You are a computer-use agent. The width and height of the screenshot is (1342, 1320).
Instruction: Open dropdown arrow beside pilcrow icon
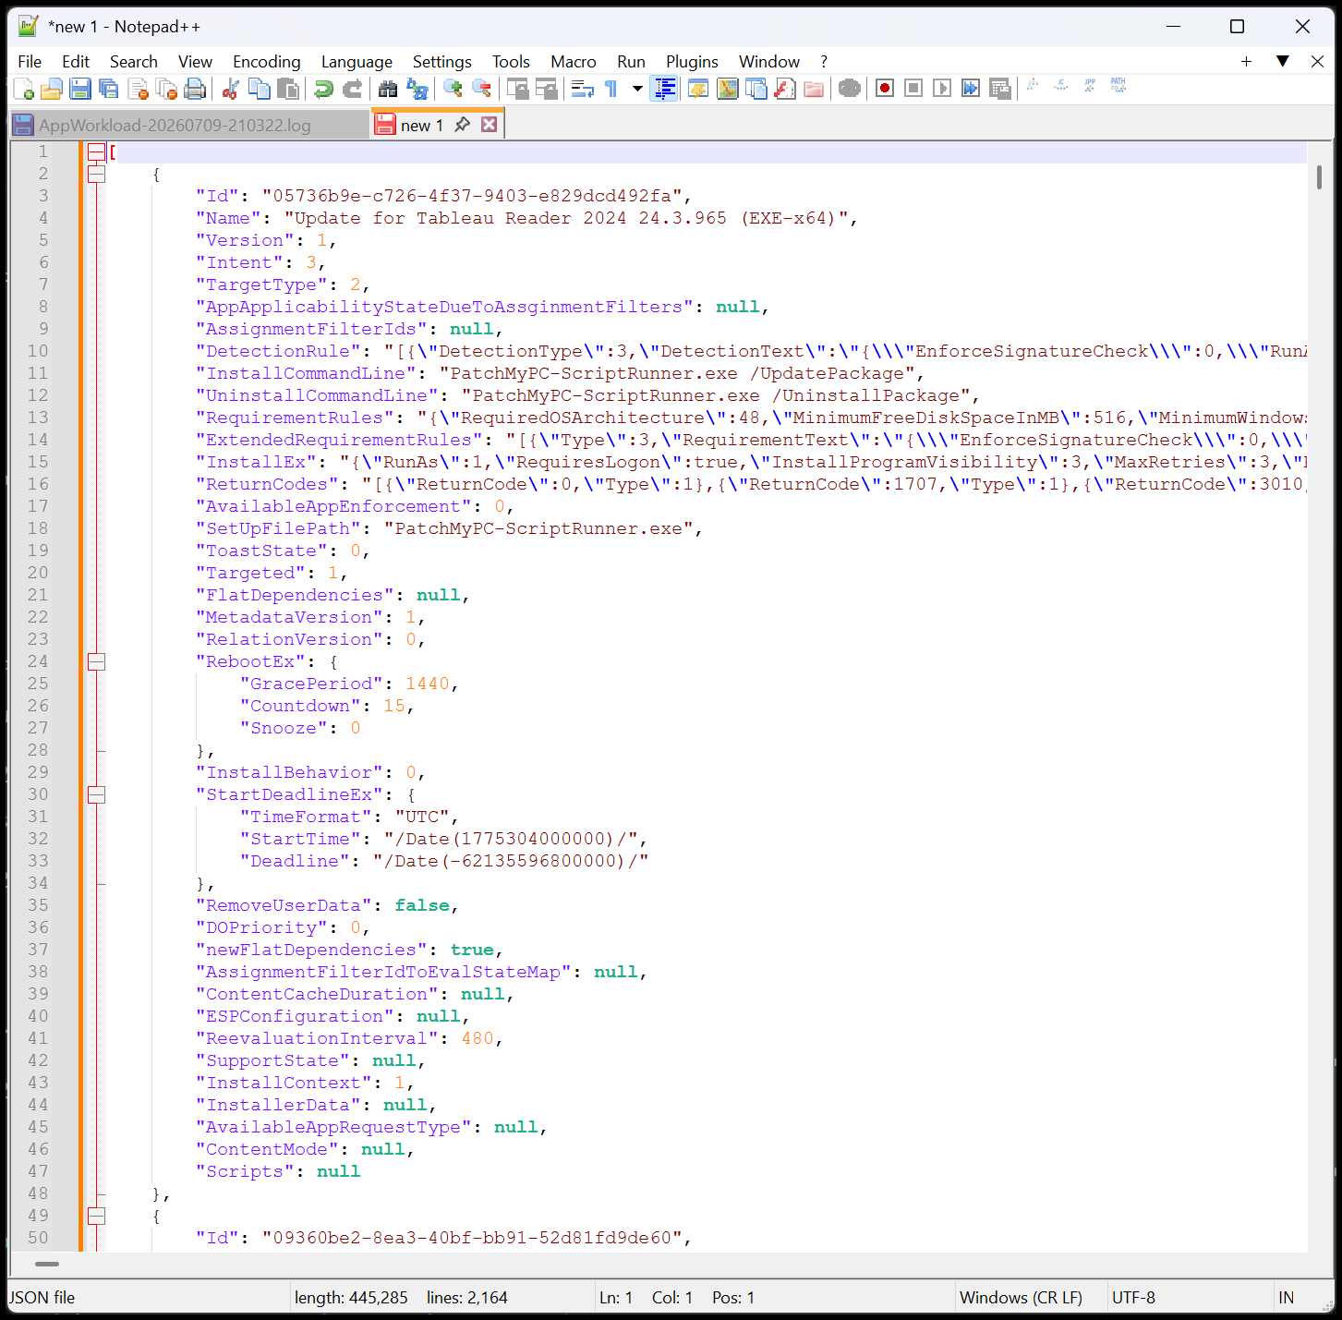[x=637, y=89]
